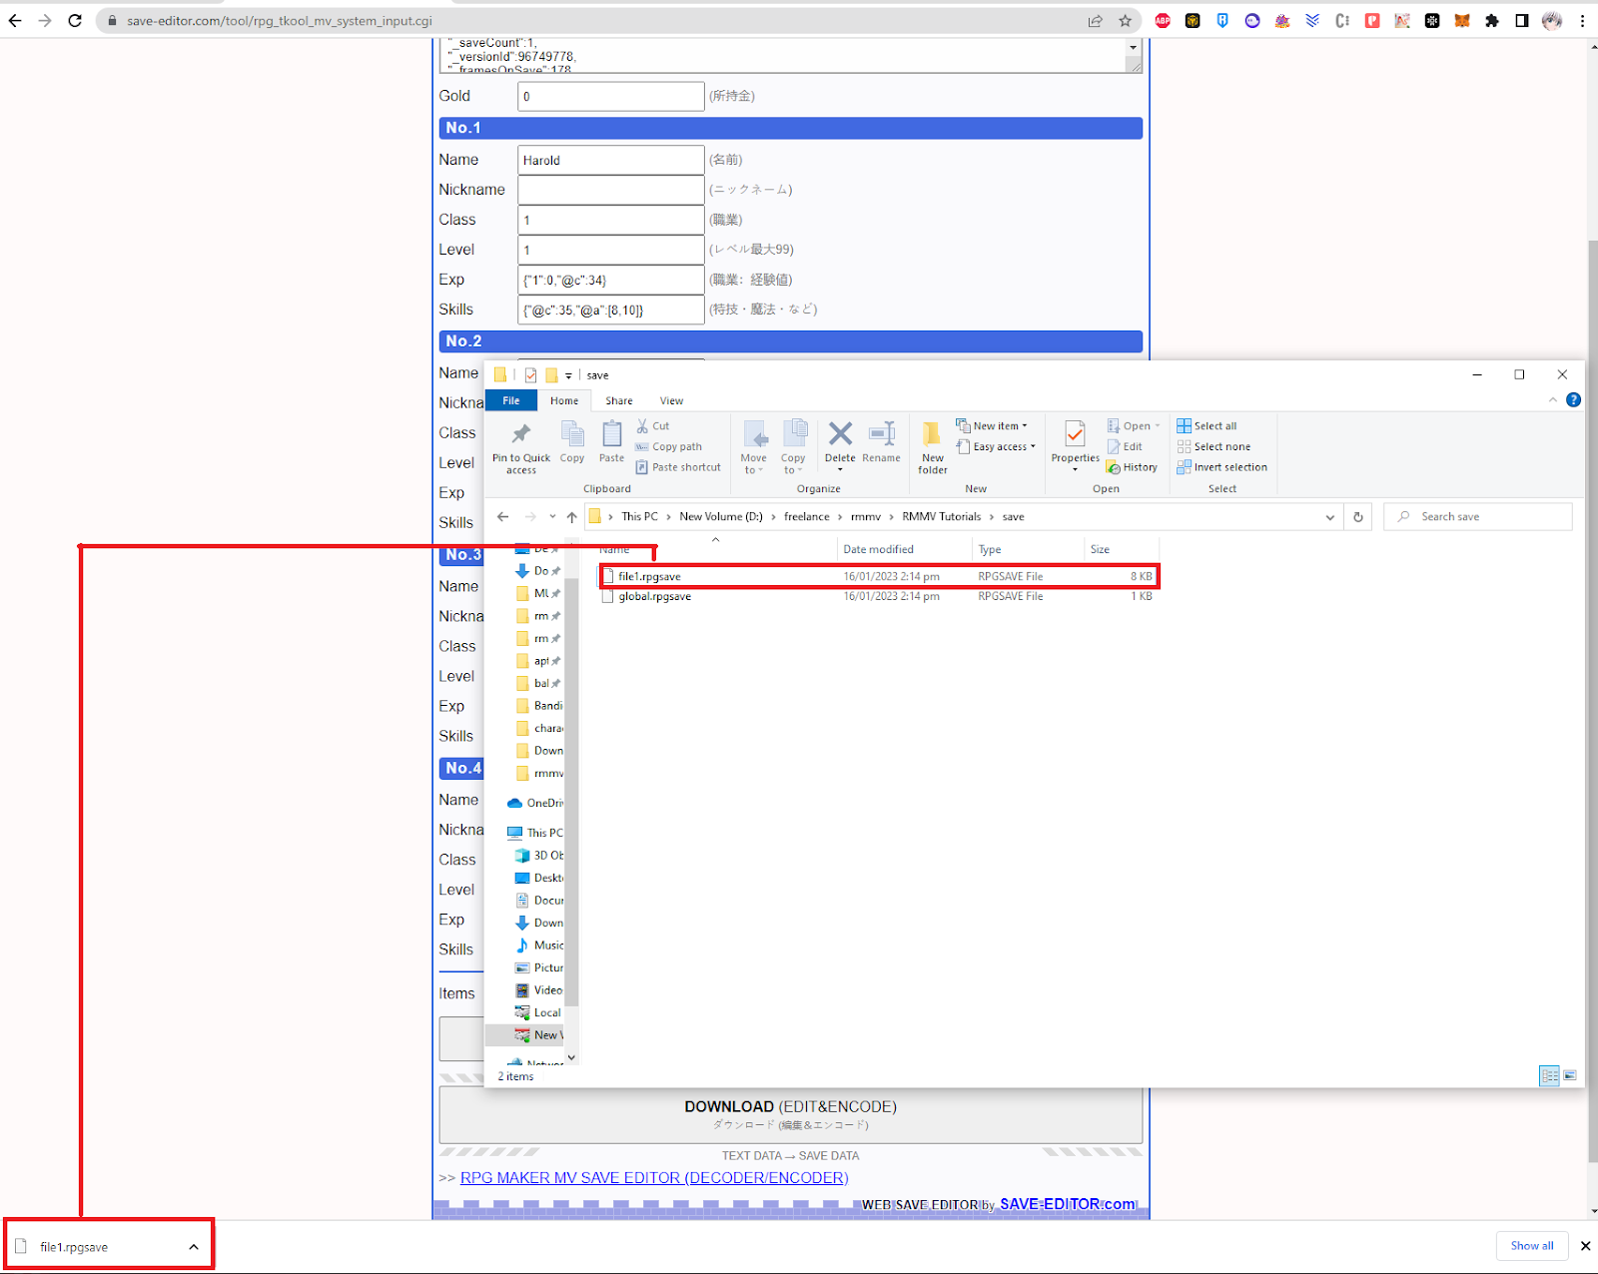Image resolution: width=1598 pixels, height=1274 pixels.
Task: Open History in the ribbon
Action: click(1132, 467)
